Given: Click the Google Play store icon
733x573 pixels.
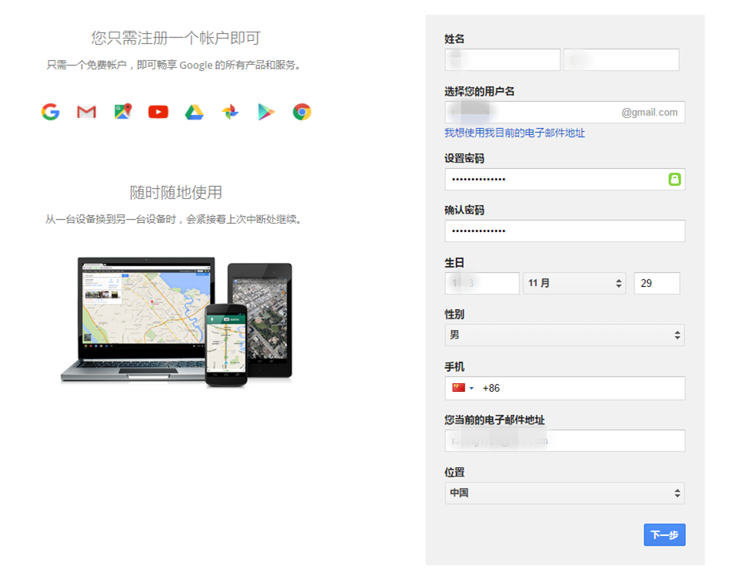Looking at the screenshot, I should tap(266, 112).
